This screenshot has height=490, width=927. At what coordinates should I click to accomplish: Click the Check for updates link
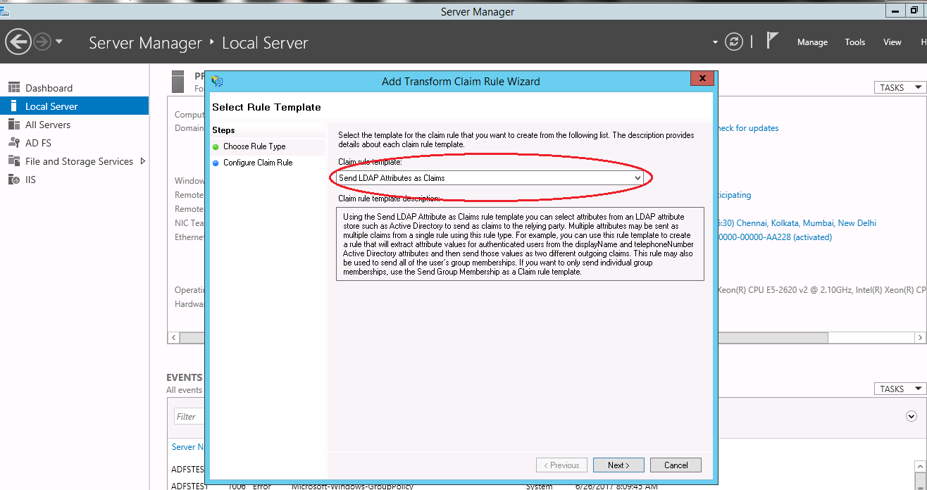[747, 128]
